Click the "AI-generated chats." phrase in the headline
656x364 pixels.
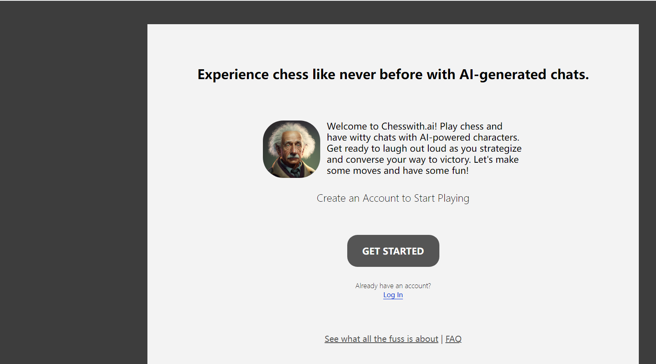click(x=524, y=75)
